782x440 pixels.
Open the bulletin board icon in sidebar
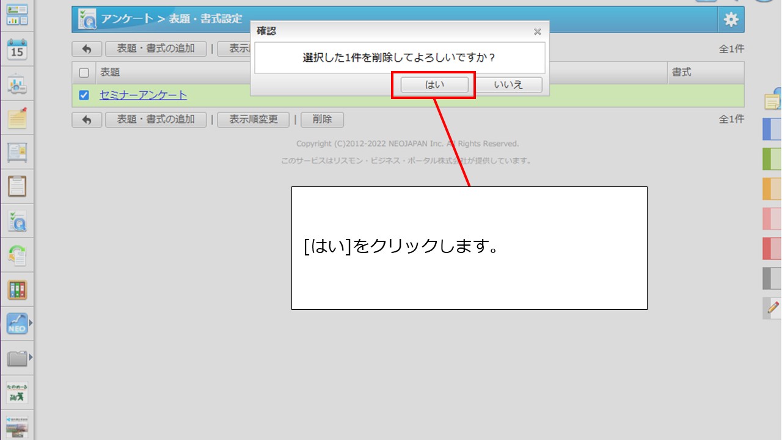[17, 152]
